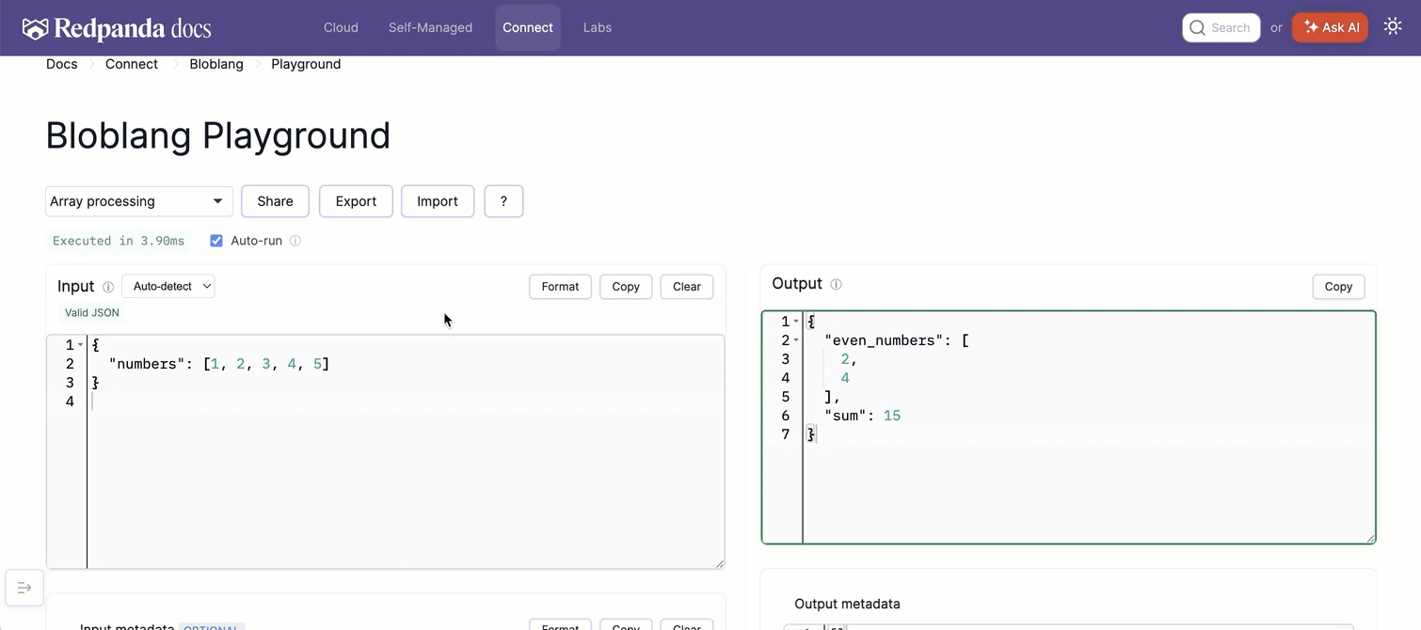The width and height of the screenshot is (1421, 630).
Task: Click the Ask AI button
Action: click(1330, 27)
